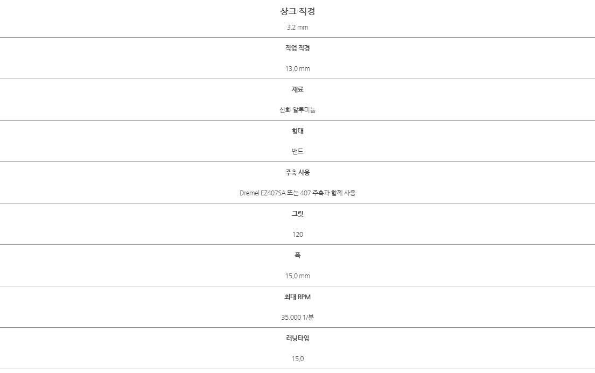Click the divider line below 러닝타임 row
The image size is (595, 373).
[x=297, y=369]
